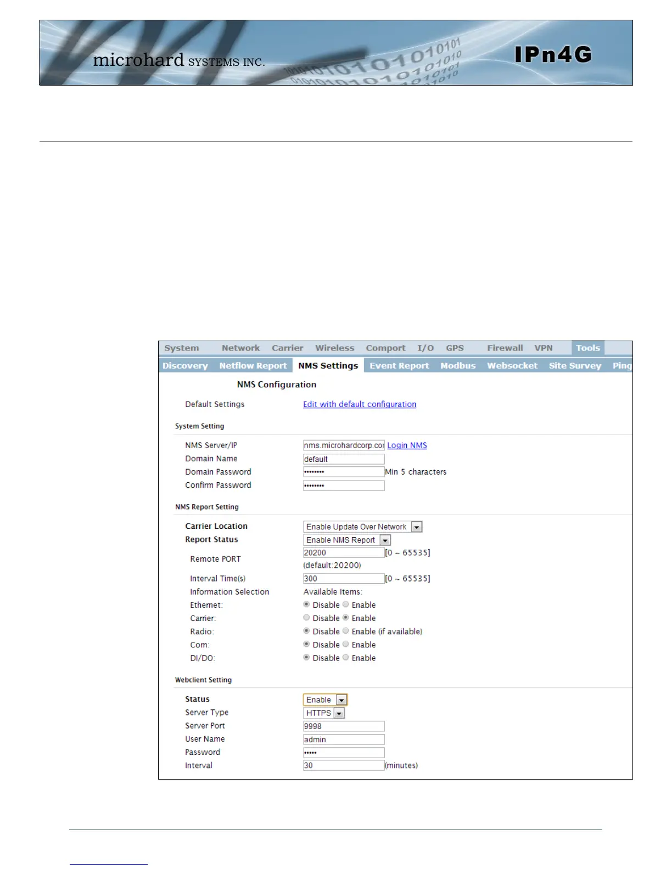Image resolution: width=672 pixels, height=869 pixels.
Task: Select Disable for Carrier
Action: tap(307, 618)
